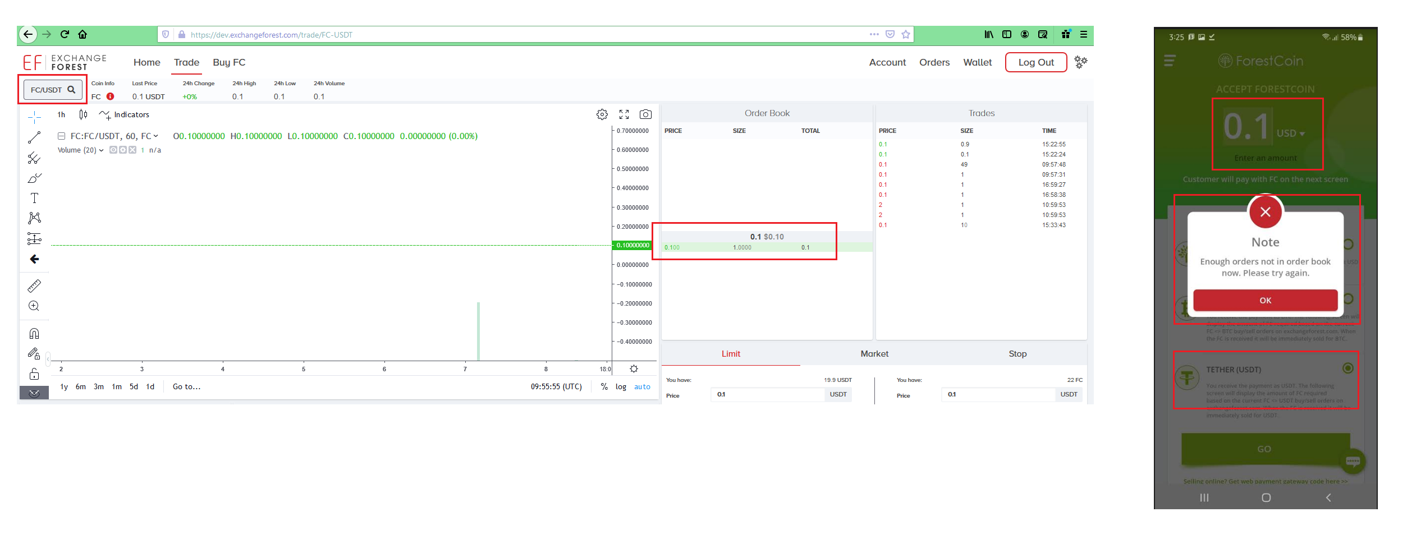Open the Trade menu item
The width and height of the screenshot is (1421, 544).
pos(186,62)
